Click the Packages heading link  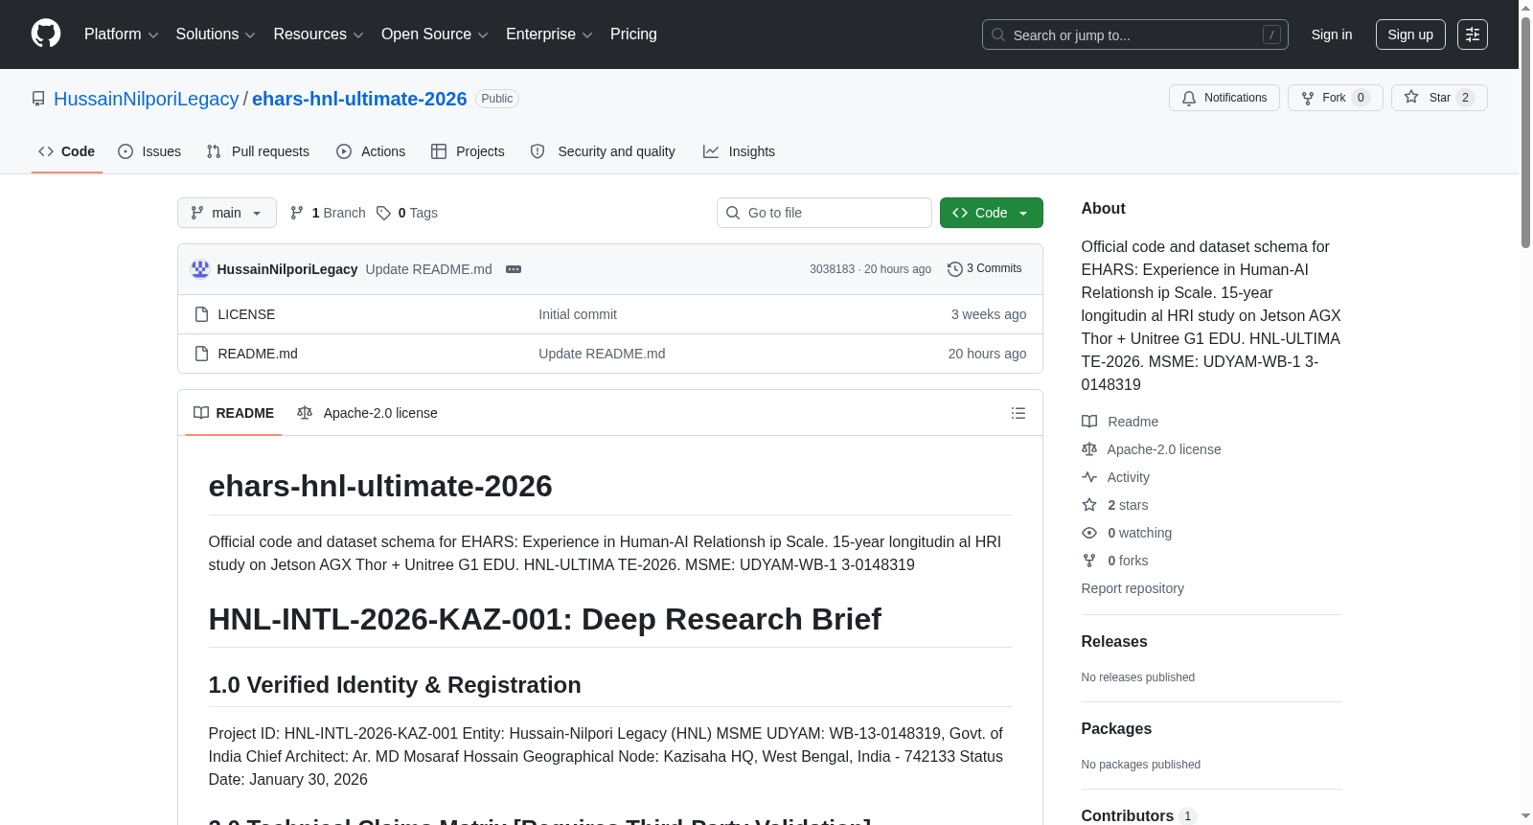coord(1116,729)
